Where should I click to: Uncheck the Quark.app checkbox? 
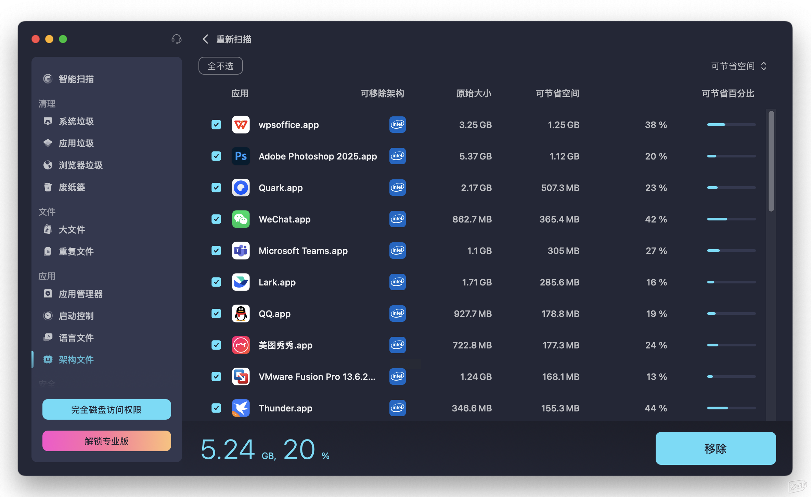[x=216, y=188]
